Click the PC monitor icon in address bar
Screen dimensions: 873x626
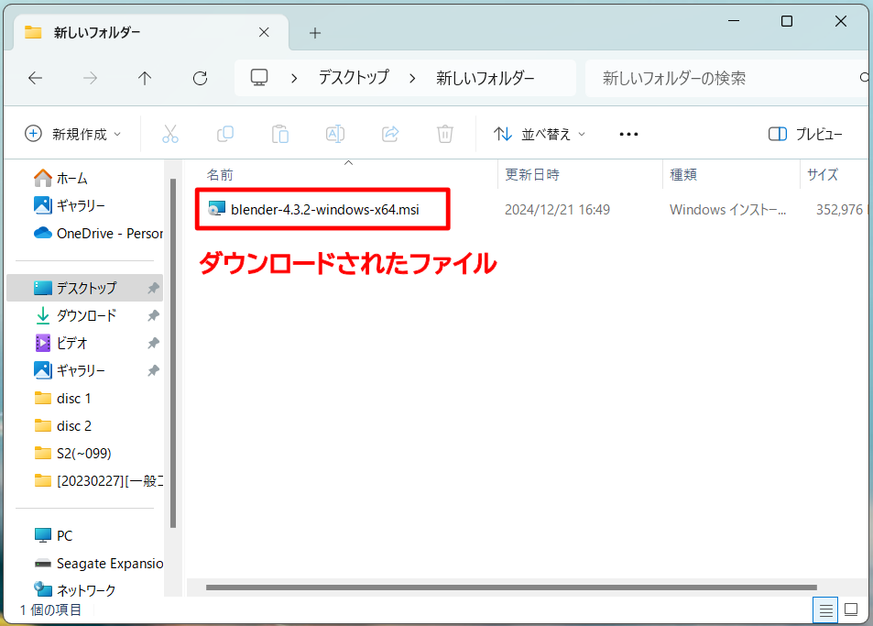click(259, 77)
